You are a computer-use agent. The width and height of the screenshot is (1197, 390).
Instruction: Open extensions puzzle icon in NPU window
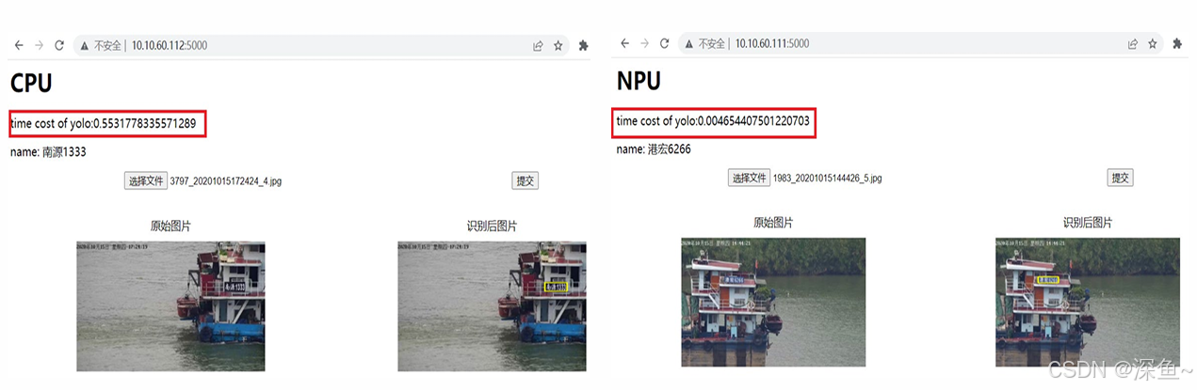[1177, 44]
